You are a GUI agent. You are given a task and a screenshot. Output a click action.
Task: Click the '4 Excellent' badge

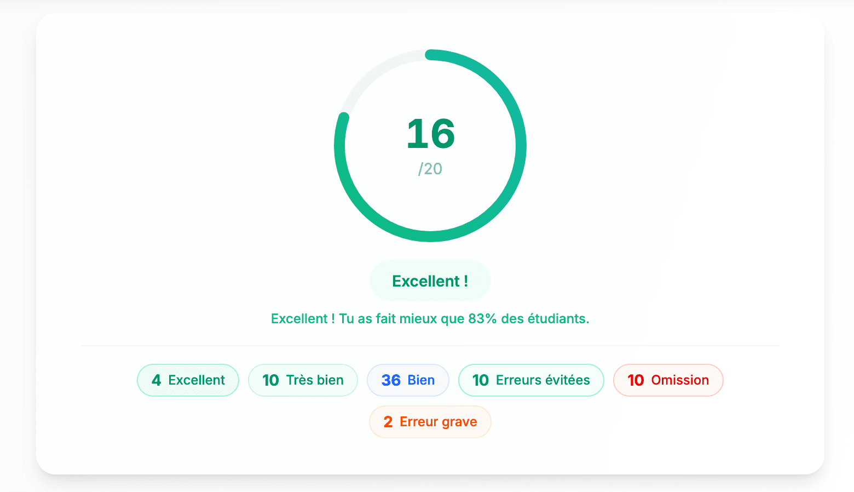coord(188,380)
